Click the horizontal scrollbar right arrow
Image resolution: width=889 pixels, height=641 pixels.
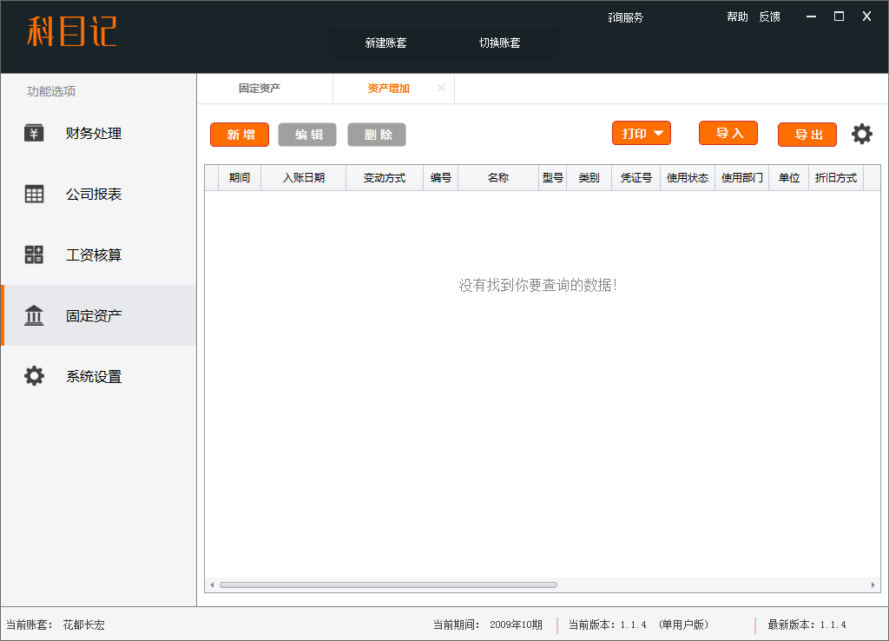click(873, 585)
